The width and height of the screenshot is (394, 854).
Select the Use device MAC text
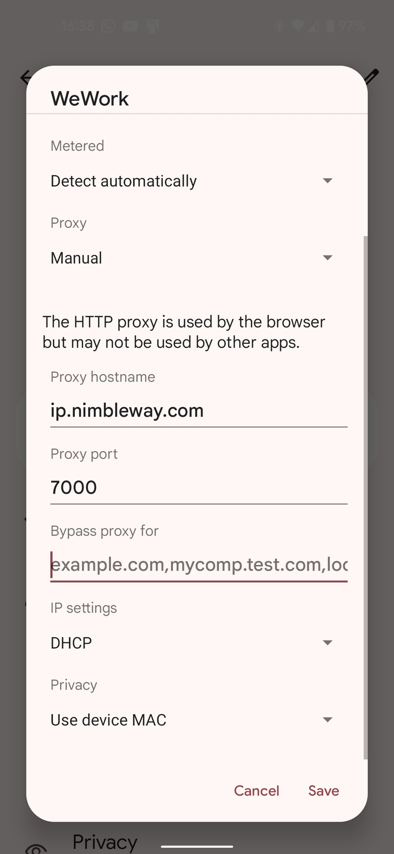(109, 720)
